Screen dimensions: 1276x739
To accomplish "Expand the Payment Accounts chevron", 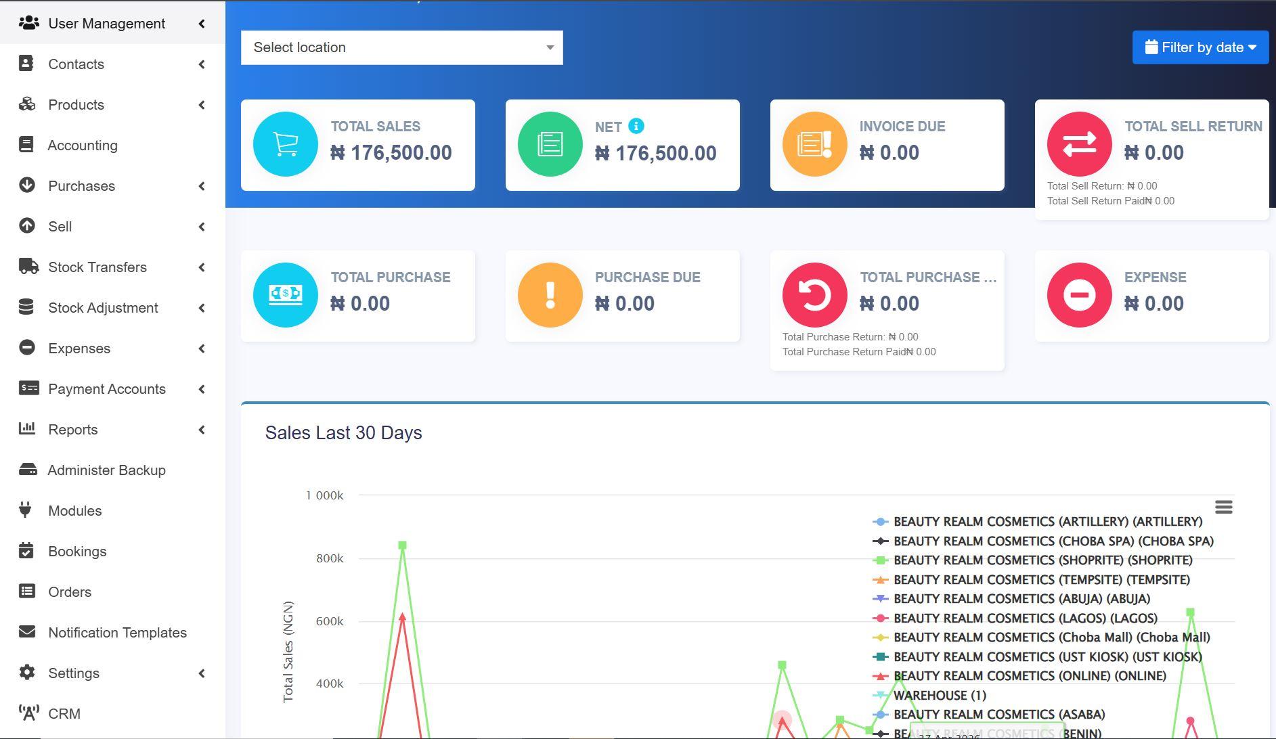I will (202, 389).
